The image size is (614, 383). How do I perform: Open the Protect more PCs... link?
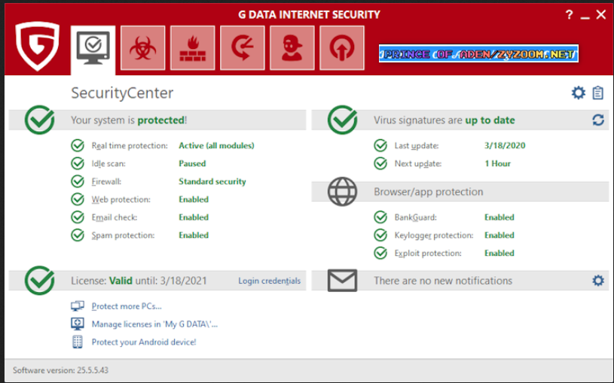tap(127, 306)
